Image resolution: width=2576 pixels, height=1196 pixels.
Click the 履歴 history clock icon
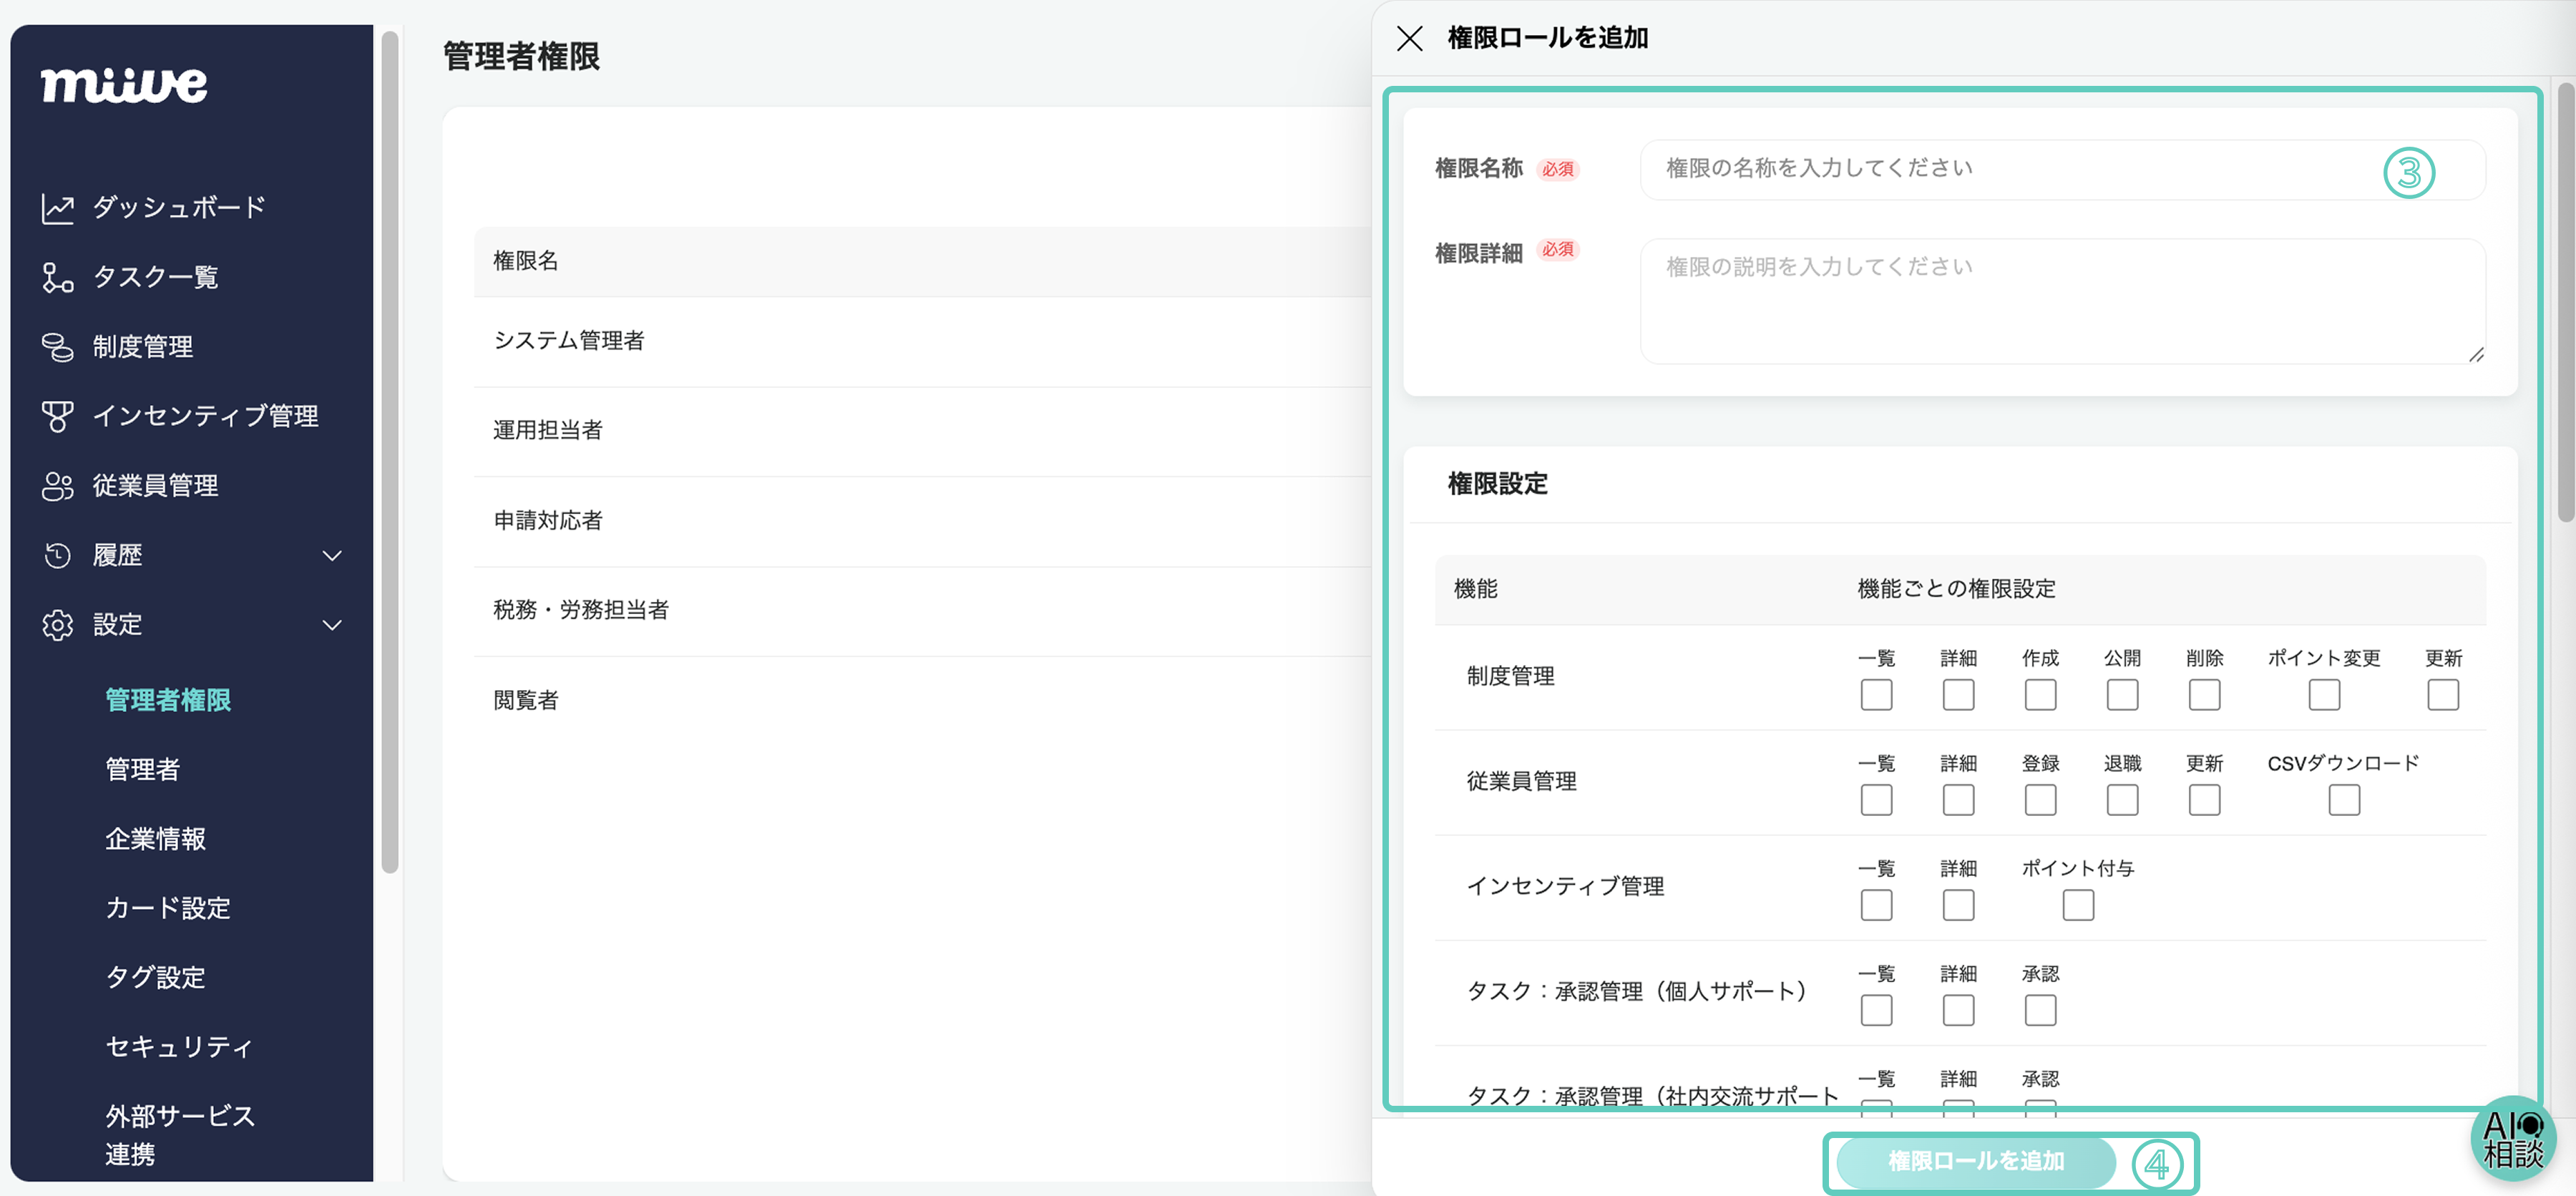tap(57, 555)
